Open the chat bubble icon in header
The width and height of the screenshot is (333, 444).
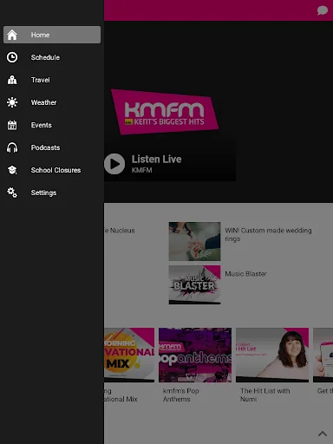coord(323,10)
